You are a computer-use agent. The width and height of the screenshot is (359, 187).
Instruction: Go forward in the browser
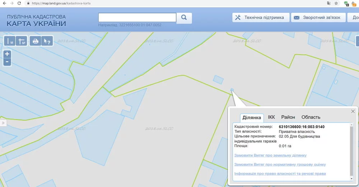(12, 3)
